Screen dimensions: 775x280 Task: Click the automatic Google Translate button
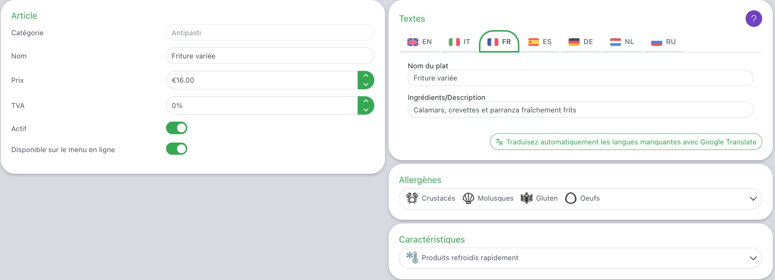[626, 142]
